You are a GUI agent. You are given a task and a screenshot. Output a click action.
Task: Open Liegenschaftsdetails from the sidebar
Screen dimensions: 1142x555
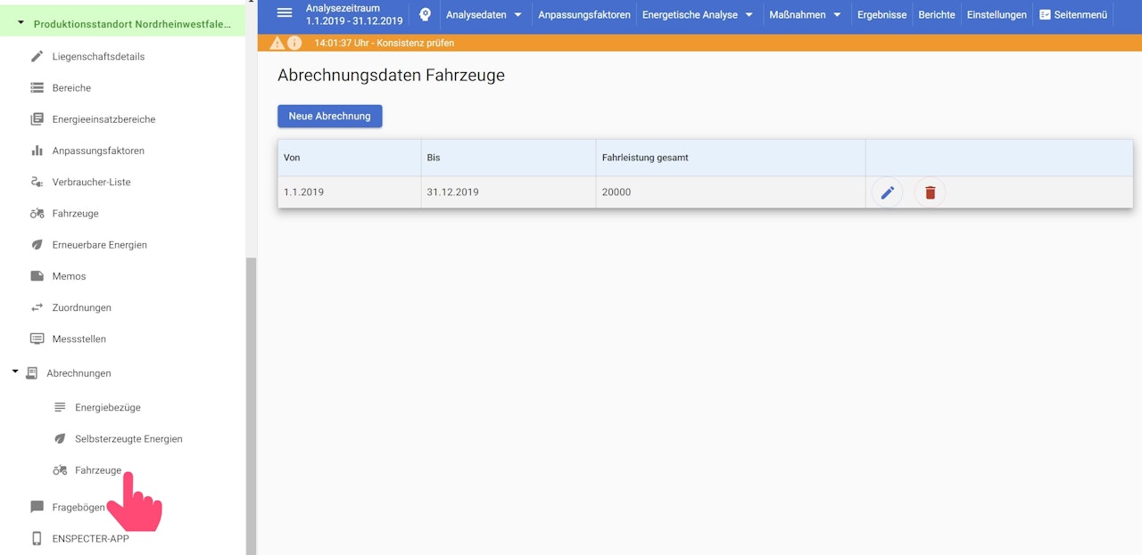(98, 57)
